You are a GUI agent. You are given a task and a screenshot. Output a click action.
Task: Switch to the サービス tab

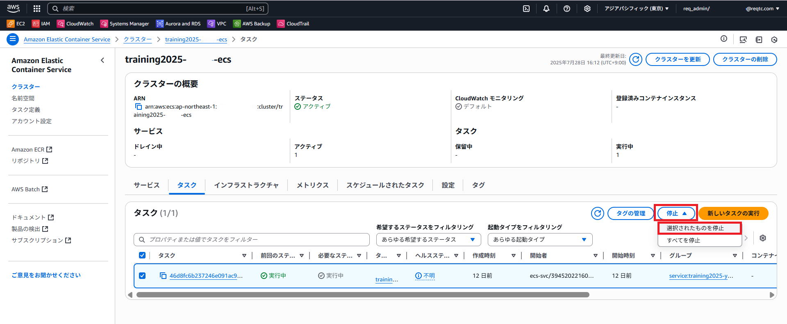tap(146, 185)
